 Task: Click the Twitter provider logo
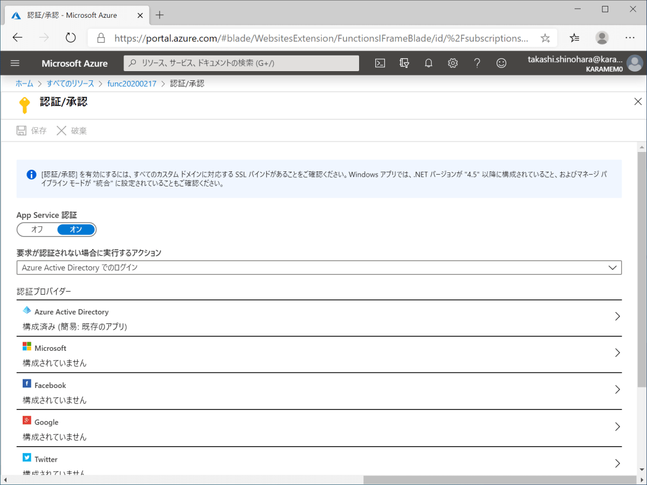pos(27,457)
